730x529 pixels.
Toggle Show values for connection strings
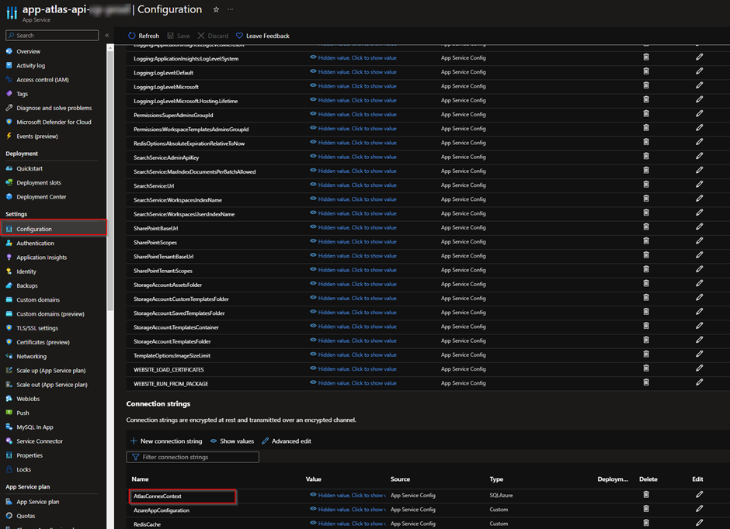[232, 441]
